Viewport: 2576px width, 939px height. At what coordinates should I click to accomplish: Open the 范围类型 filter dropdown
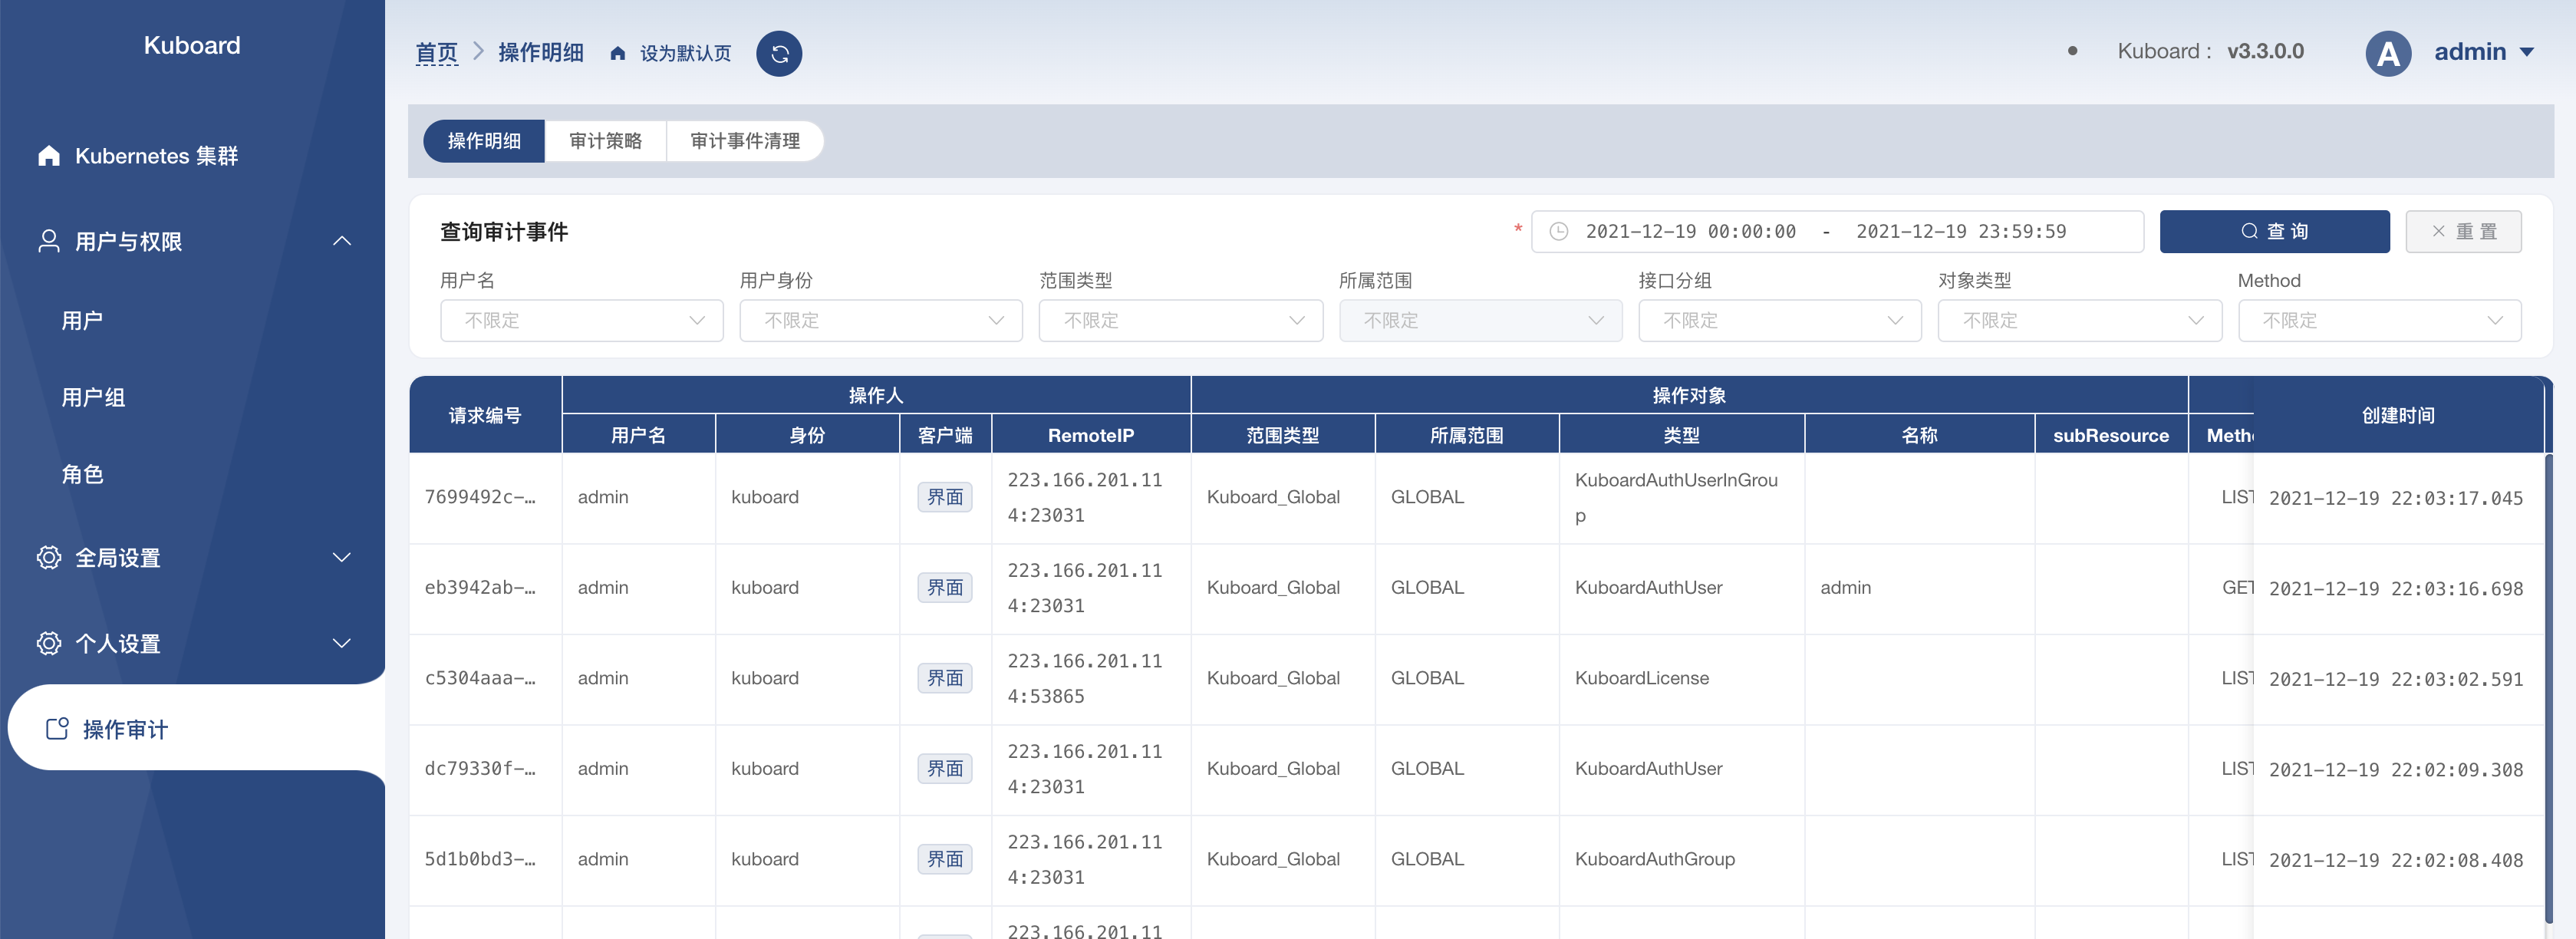pyautogui.click(x=1180, y=320)
